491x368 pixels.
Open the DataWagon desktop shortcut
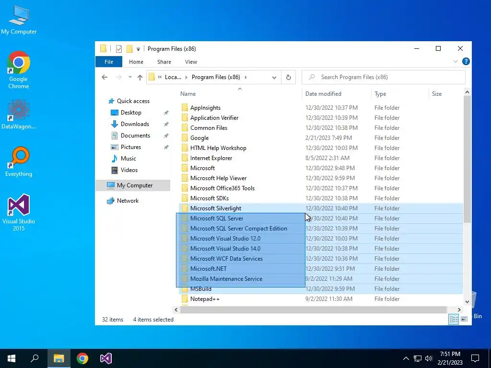tap(19, 114)
